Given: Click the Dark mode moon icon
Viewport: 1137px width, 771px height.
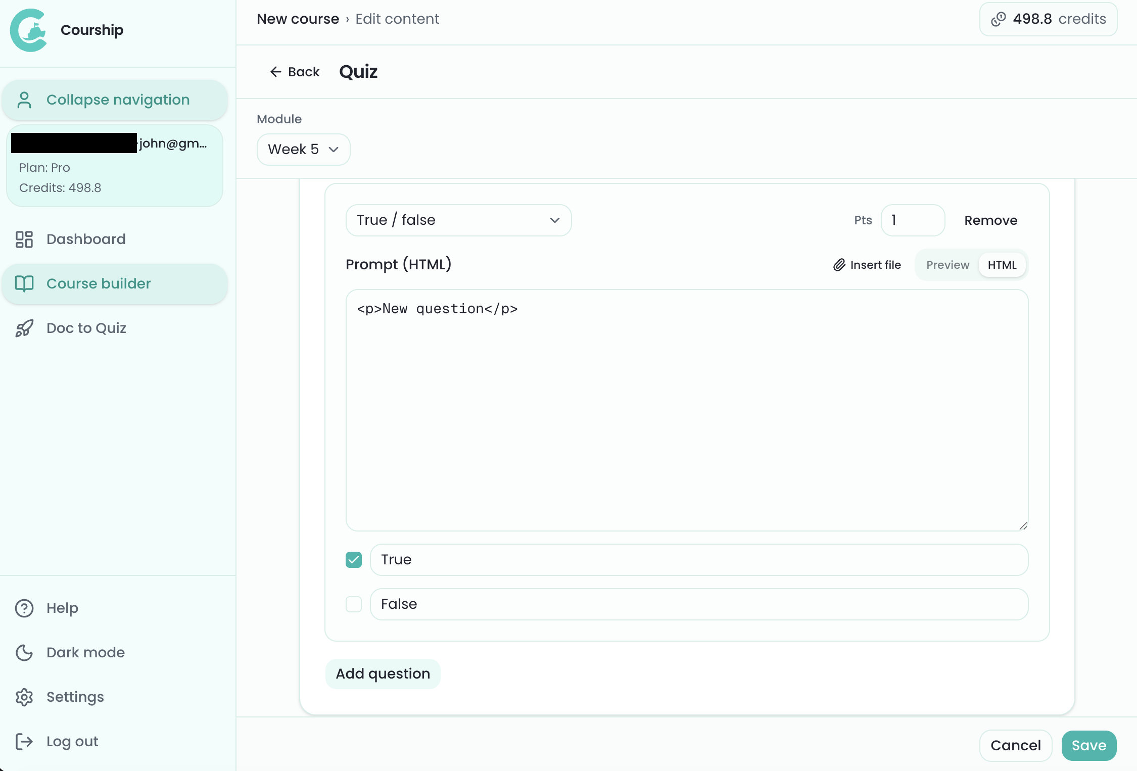Looking at the screenshot, I should pyautogui.click(x=24, y=653).
